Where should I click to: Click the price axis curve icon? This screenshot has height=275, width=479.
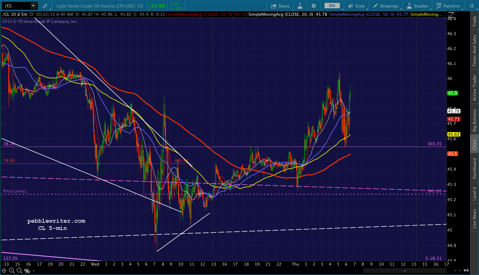pyautogui.click(x=451, y=14)
